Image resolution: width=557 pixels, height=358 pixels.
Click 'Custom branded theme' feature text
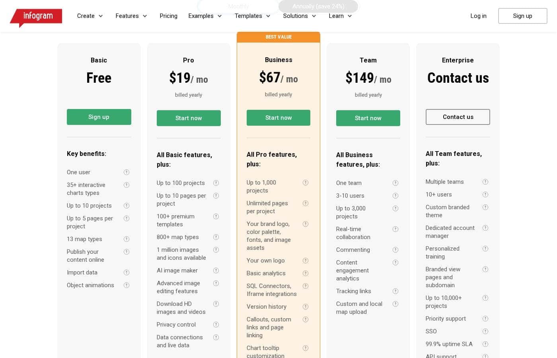448,211
